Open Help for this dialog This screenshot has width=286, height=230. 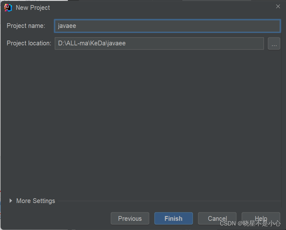(x=261, y=218)
